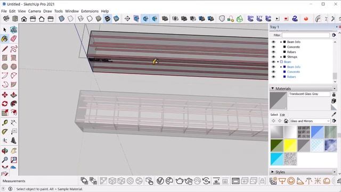Expand the blue Beam Info group

[281, 67]
